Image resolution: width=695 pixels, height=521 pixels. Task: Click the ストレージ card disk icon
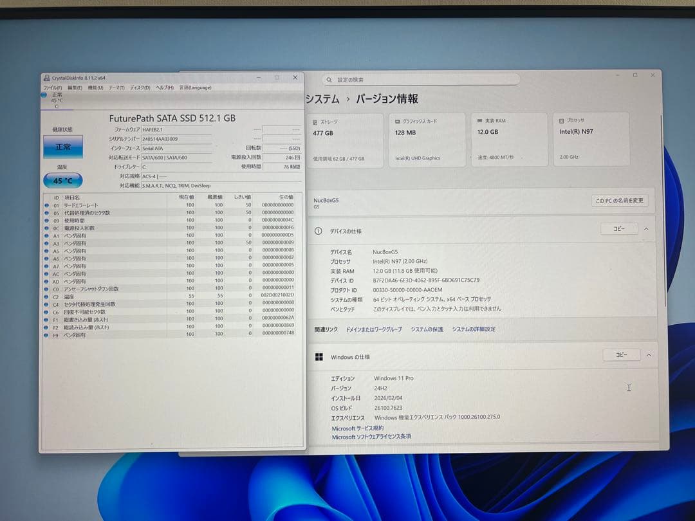point(315,122)
